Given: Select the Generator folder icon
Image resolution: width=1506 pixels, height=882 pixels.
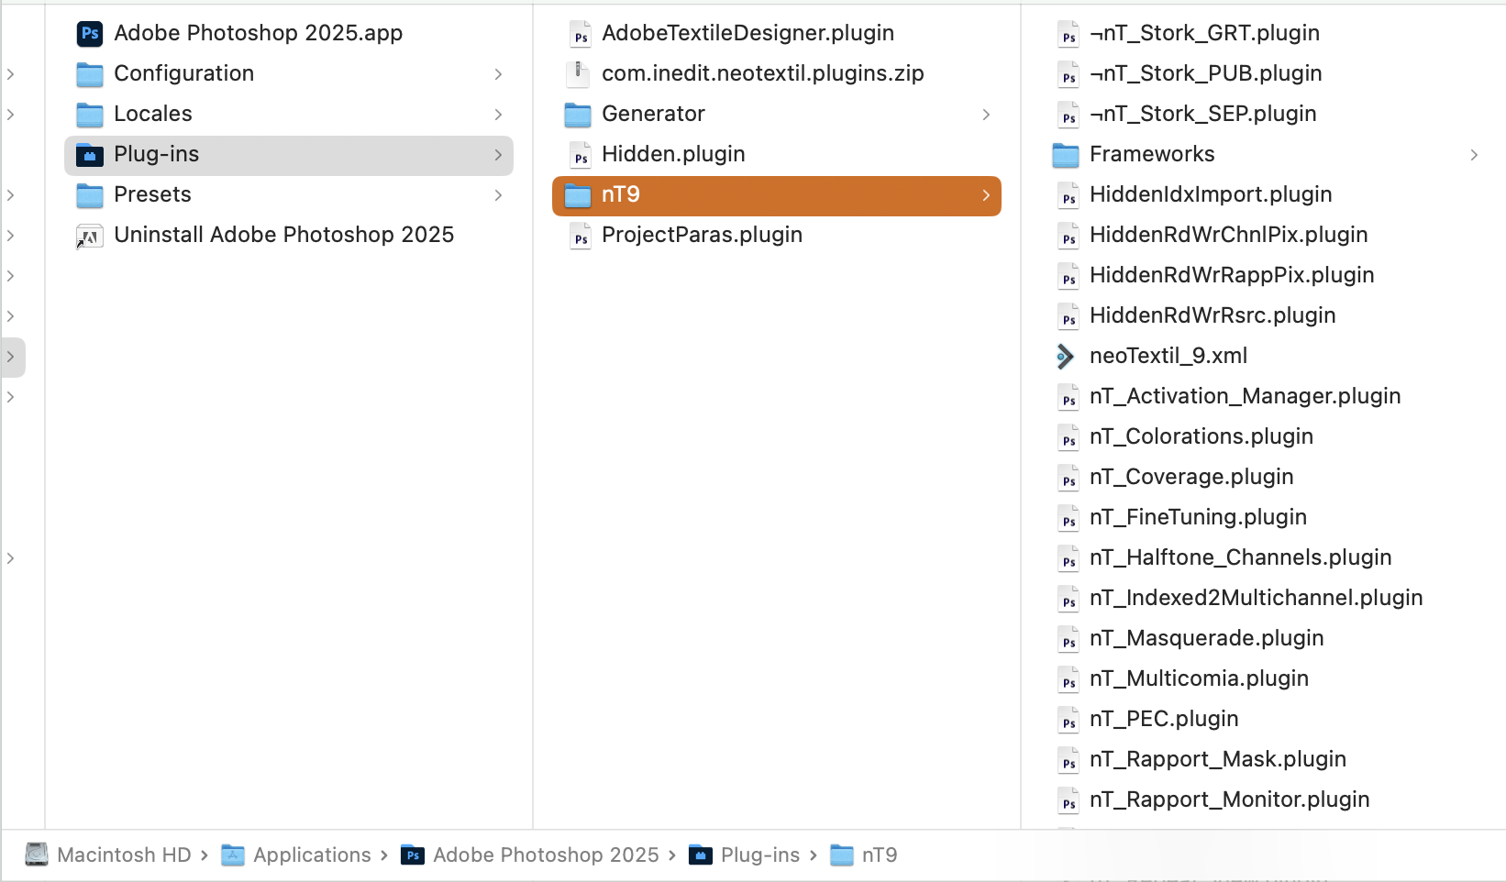Looking at the screenshot, I should pyautogui.click(x=577, y=115).
